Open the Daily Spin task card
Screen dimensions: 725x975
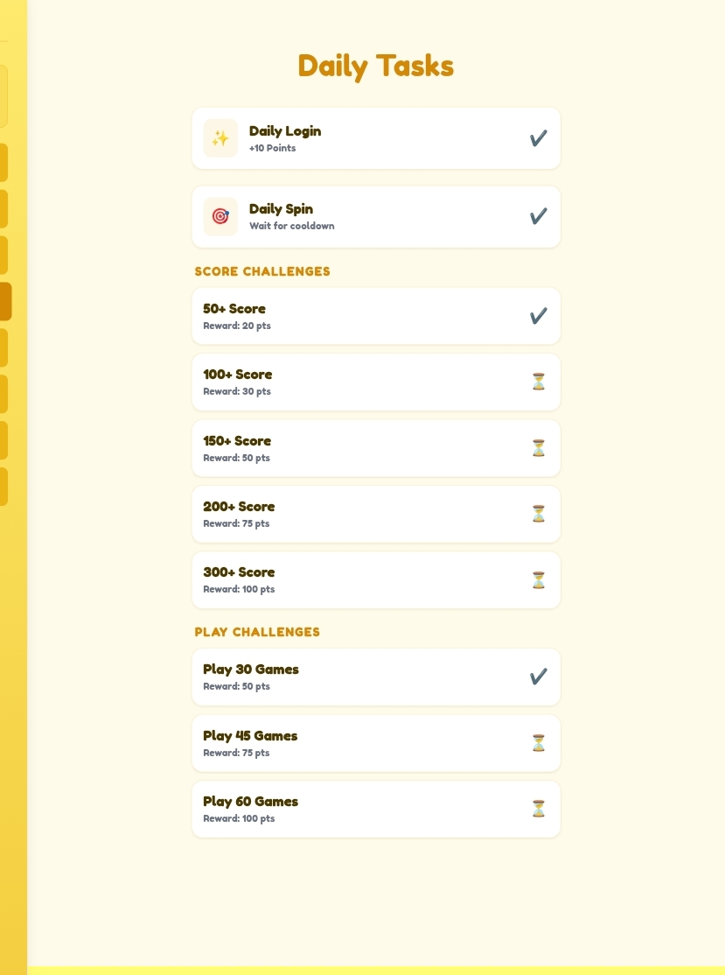point(376,216)
